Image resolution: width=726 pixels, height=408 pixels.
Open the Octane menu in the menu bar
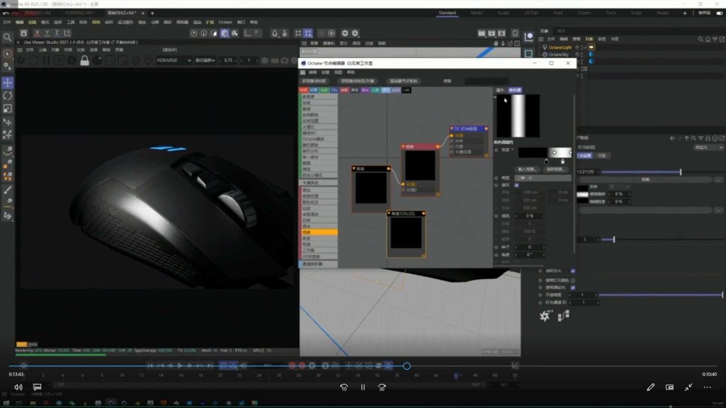pos(225,22)
